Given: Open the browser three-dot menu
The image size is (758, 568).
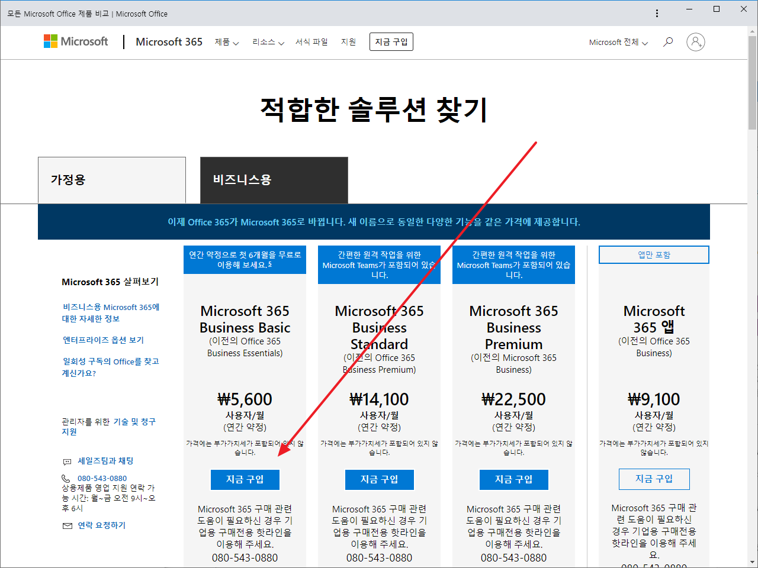Looking at the screenshot, I should point(657,13).
